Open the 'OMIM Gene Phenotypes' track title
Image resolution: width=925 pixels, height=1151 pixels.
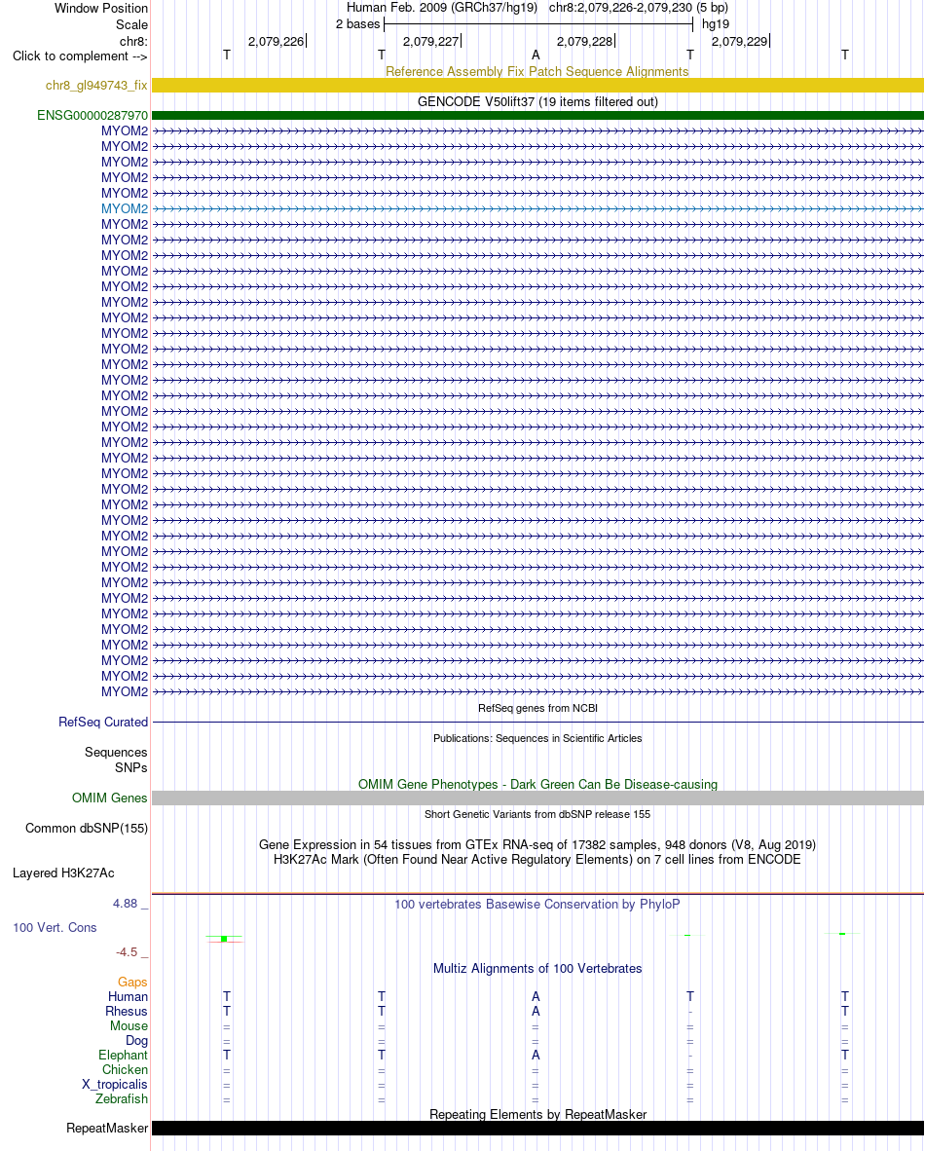click(x=537, y=785)
